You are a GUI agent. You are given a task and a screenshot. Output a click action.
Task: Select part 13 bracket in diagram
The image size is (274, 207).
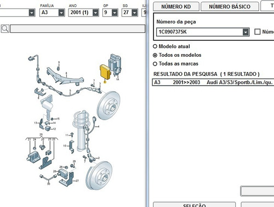tap(42, 124)
